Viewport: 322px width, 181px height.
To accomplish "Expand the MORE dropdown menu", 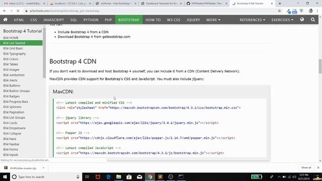I will [213, 20].
